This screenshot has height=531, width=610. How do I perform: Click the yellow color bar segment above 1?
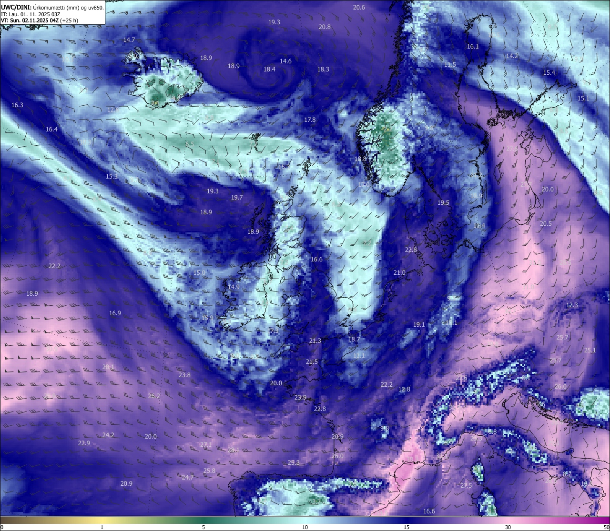102,520
